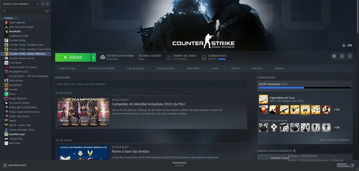
Task: Toggle the favorite star icon
Action: (350, 56)
